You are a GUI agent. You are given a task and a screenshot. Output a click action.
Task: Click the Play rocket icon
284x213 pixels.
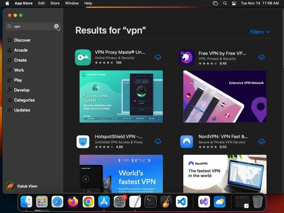point(9,80)
